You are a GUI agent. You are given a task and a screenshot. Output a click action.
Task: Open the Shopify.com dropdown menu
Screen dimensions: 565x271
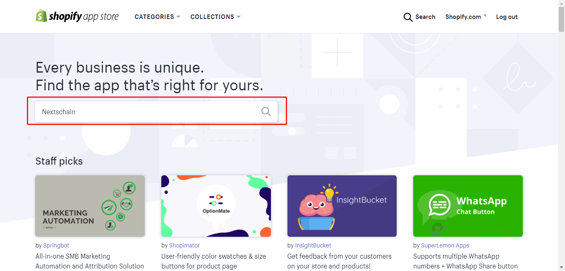[x=466, y=17]
